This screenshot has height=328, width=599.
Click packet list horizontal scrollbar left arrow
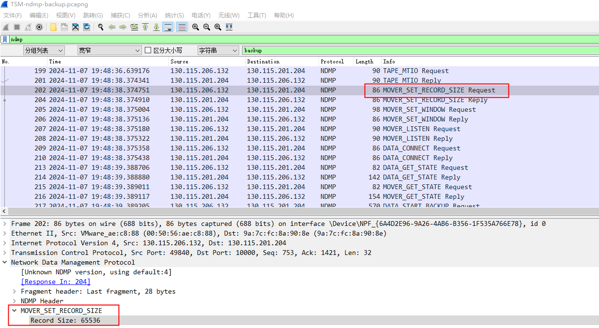pyautogui.click(x=4, y=211)
